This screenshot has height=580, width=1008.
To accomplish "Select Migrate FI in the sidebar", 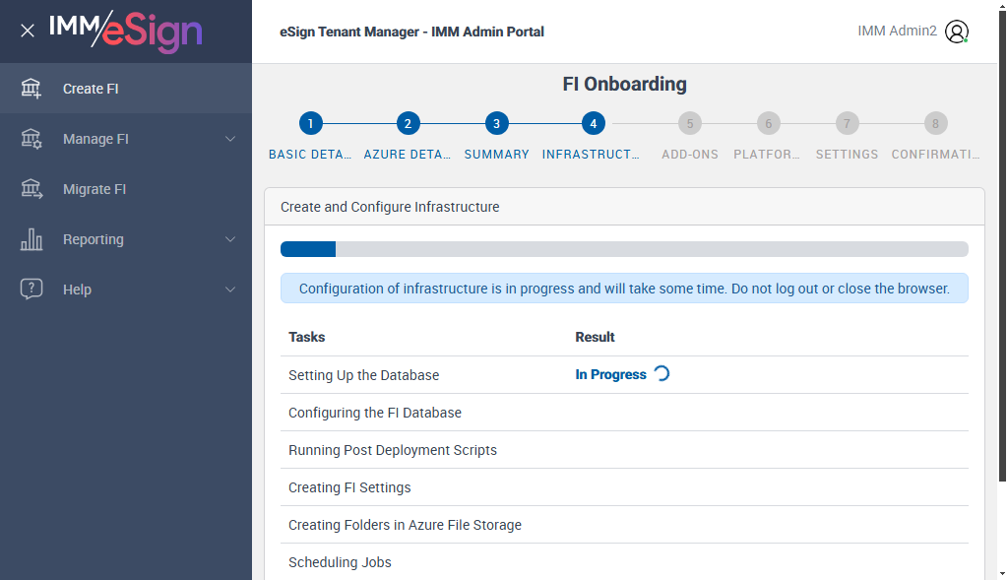I will (x=94, y=189).
